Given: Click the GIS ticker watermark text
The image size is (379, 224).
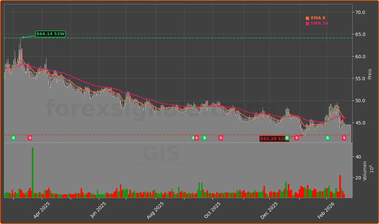Looking at the screenshot, I should [161, 154].
